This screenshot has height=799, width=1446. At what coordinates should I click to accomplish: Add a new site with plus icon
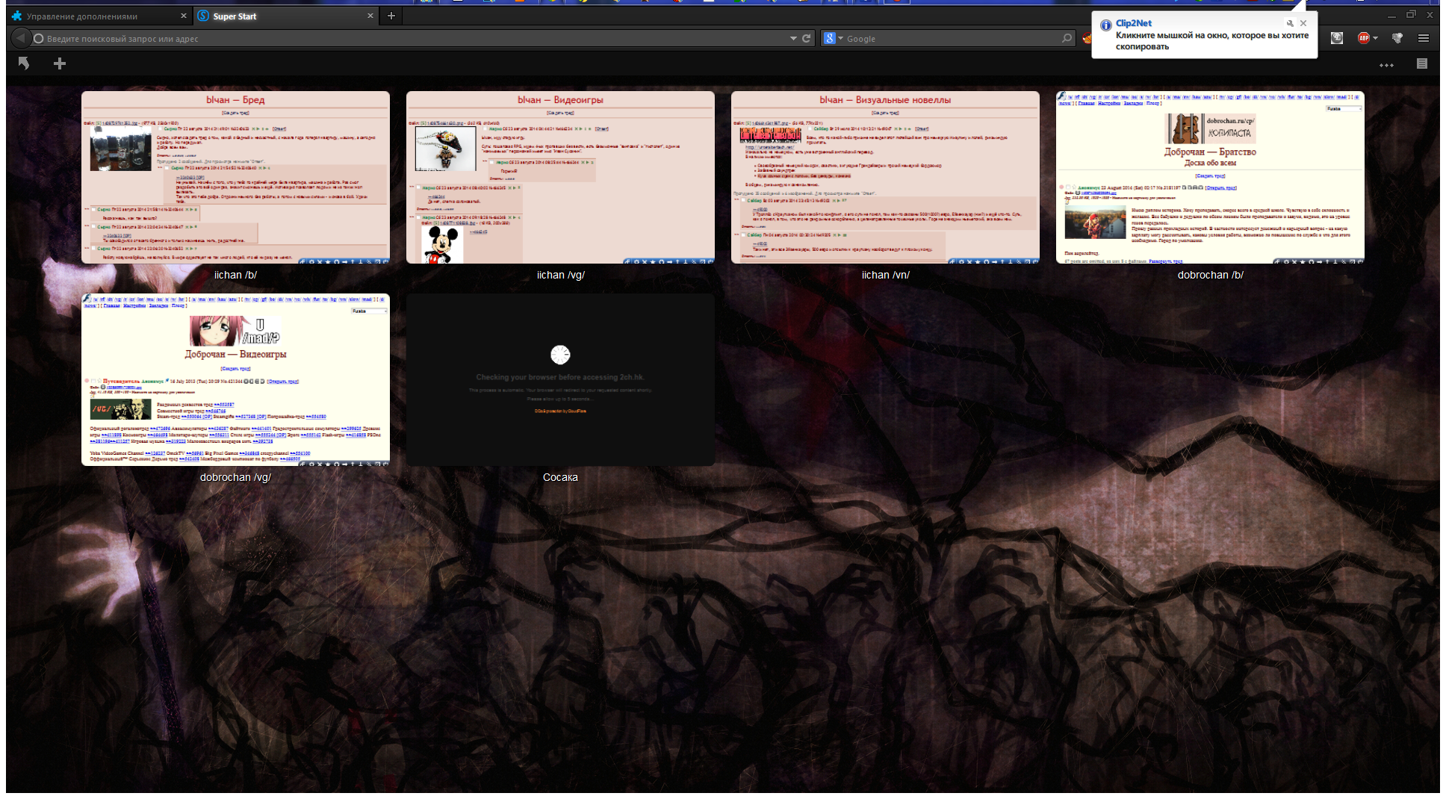point(60,63)
